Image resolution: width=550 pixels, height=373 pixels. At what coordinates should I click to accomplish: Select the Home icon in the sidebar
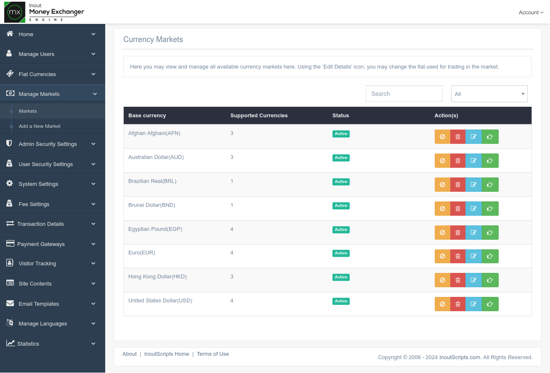[9, 34]
